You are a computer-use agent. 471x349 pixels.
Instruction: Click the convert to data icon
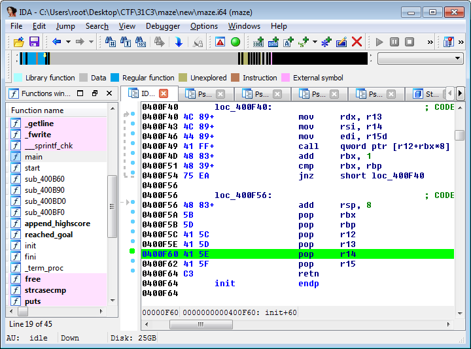point(273,42)
